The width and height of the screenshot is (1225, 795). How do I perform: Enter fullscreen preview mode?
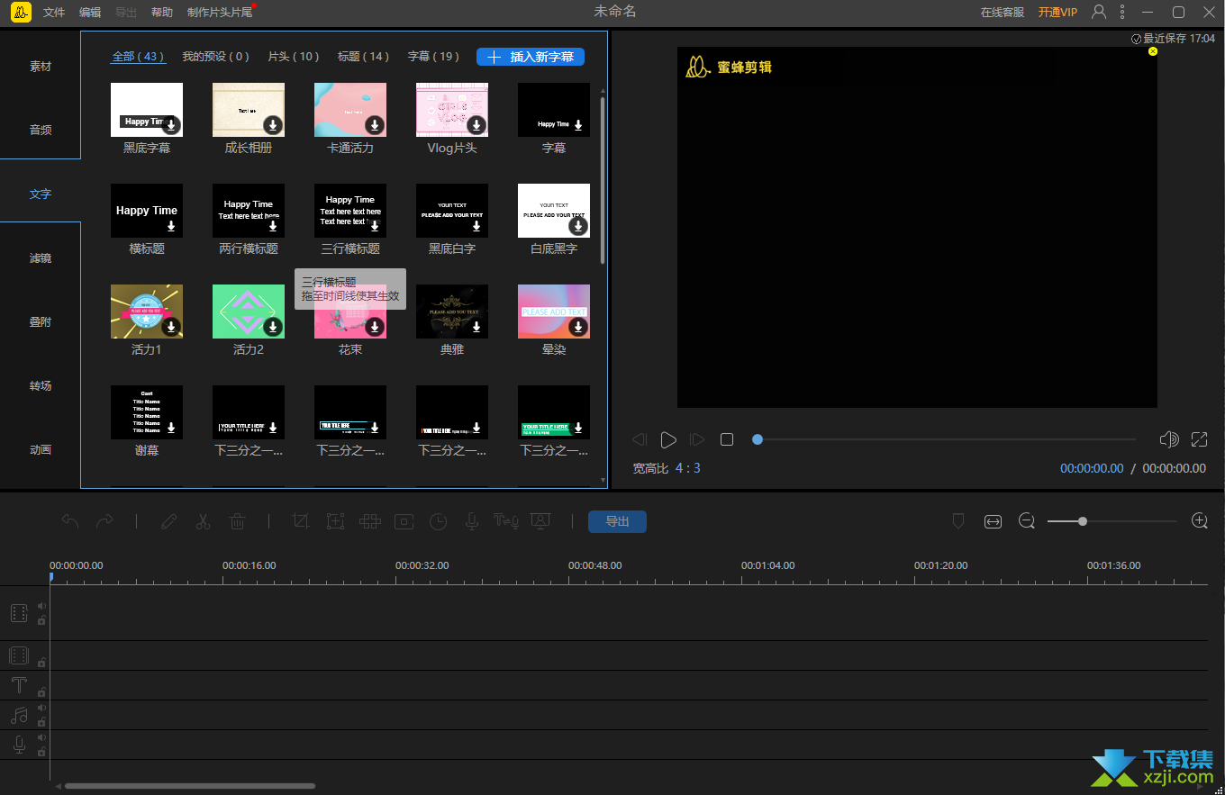pos(1199,439)
